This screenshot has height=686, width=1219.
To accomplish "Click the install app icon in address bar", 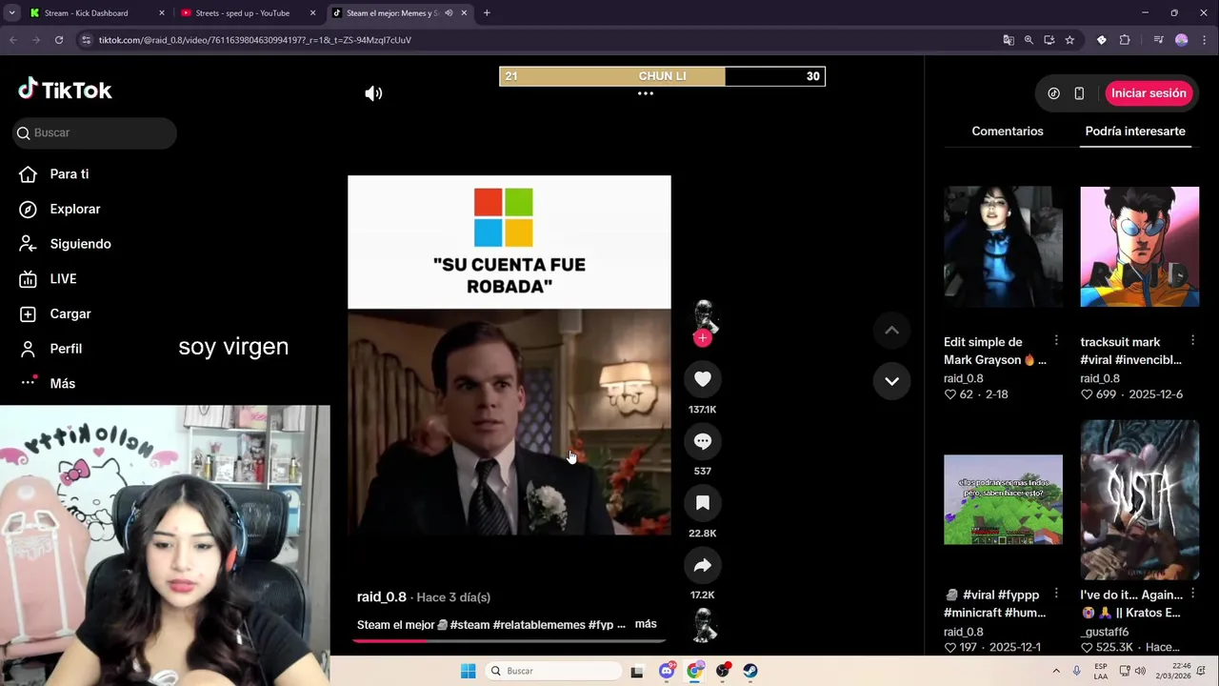I will 1049,40.
